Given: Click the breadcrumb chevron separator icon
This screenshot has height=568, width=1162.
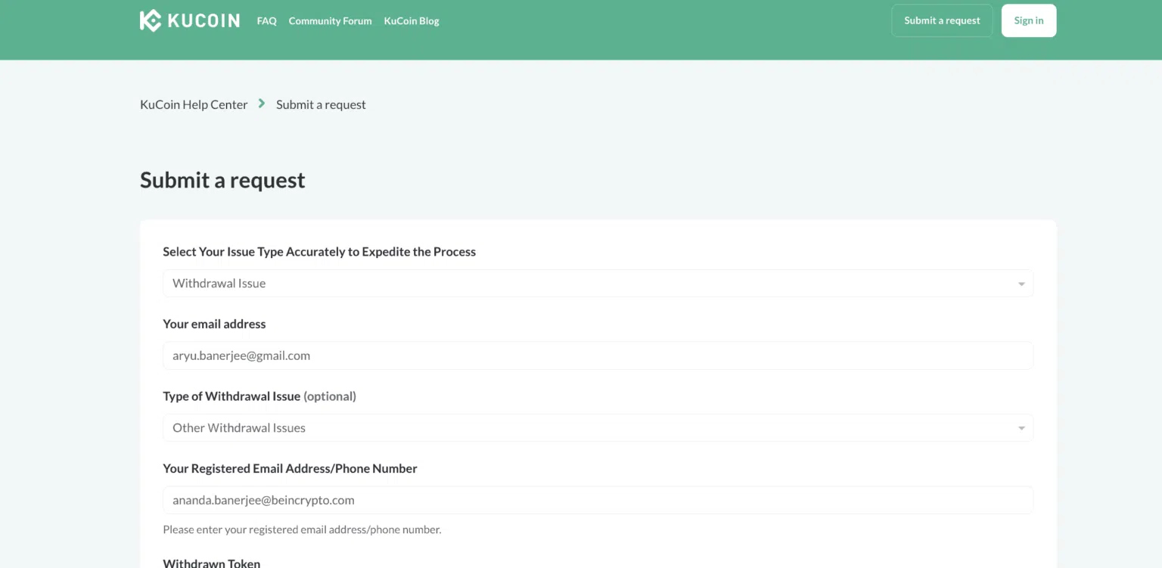Looking at the screenshot, I should pos(262,104).
